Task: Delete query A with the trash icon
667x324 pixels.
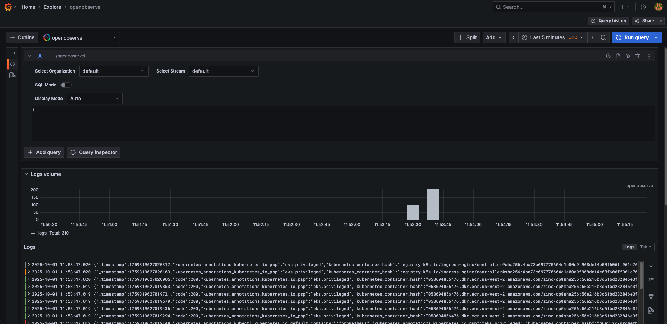Action: click(637, 56)
